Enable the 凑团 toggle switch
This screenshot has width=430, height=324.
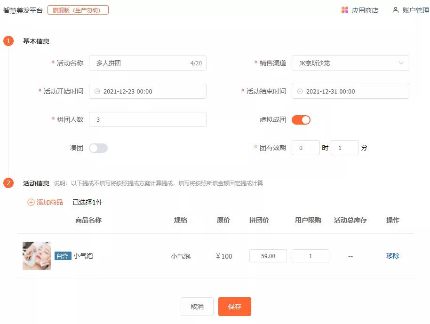click(x=98, y=148)
